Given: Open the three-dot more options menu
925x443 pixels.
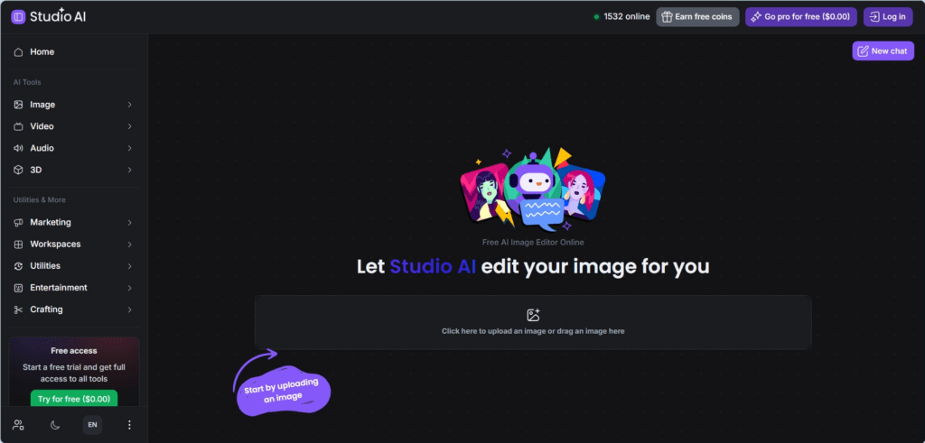Looking at the screenshot, I should [130, 425].
